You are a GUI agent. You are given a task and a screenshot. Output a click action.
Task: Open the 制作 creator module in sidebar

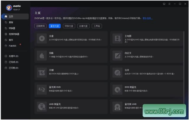click(x=15, y=40)
